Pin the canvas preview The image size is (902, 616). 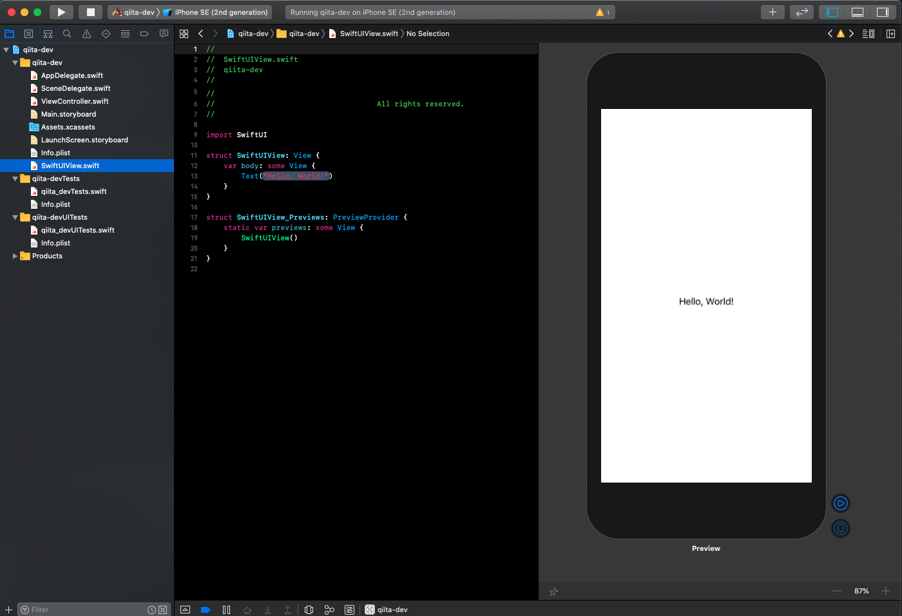(x=553, y=592)
